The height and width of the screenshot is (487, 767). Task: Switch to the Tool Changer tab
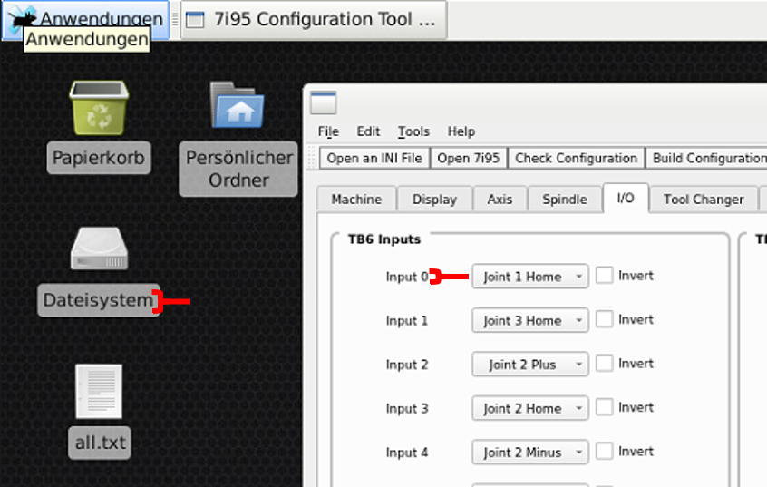point(704,200)
